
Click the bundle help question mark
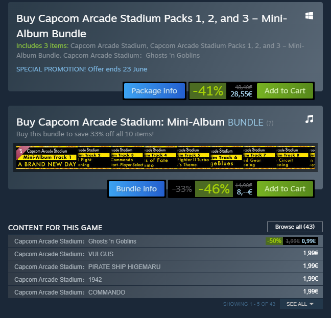(270, 123)
